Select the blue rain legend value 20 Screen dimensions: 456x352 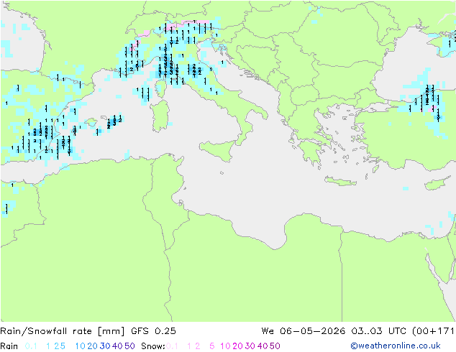pos(92,346)
